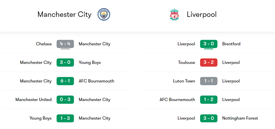Click the Manchester City club crest
275x129 pixels.
click(x=103, y=14)
